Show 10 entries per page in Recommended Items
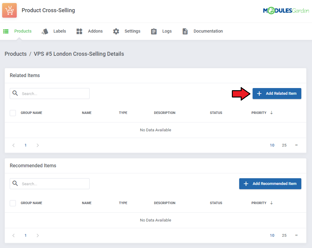Image resolution: width=312 pixels, height=248 pixels. pyautogui.click(x=272, y=236)
